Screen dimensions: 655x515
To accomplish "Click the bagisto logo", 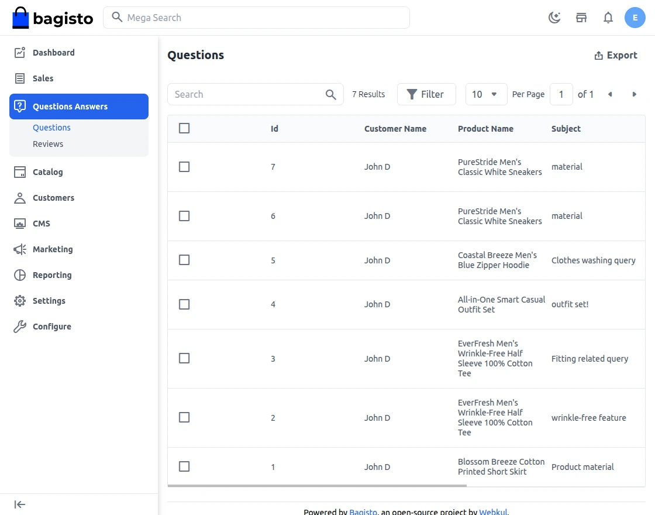I will coord(53,18).
